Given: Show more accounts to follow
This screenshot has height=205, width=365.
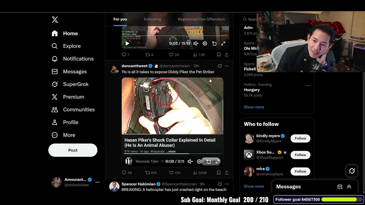Looking at the screenshot, I should 254,186.
